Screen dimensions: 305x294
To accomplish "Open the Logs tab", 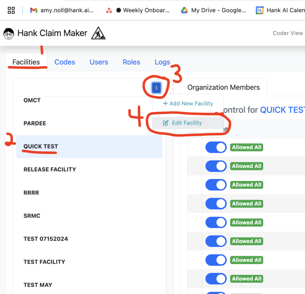I will [x=162, y=62].
